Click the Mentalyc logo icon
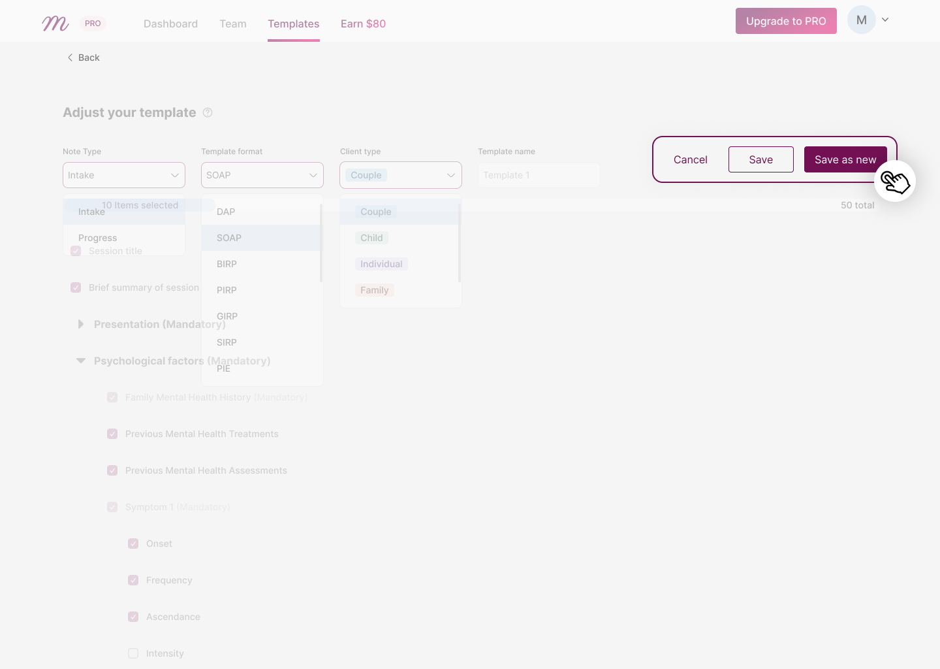Image resolution: width=940 pixels, height=669 pixels. click(55, 24)
